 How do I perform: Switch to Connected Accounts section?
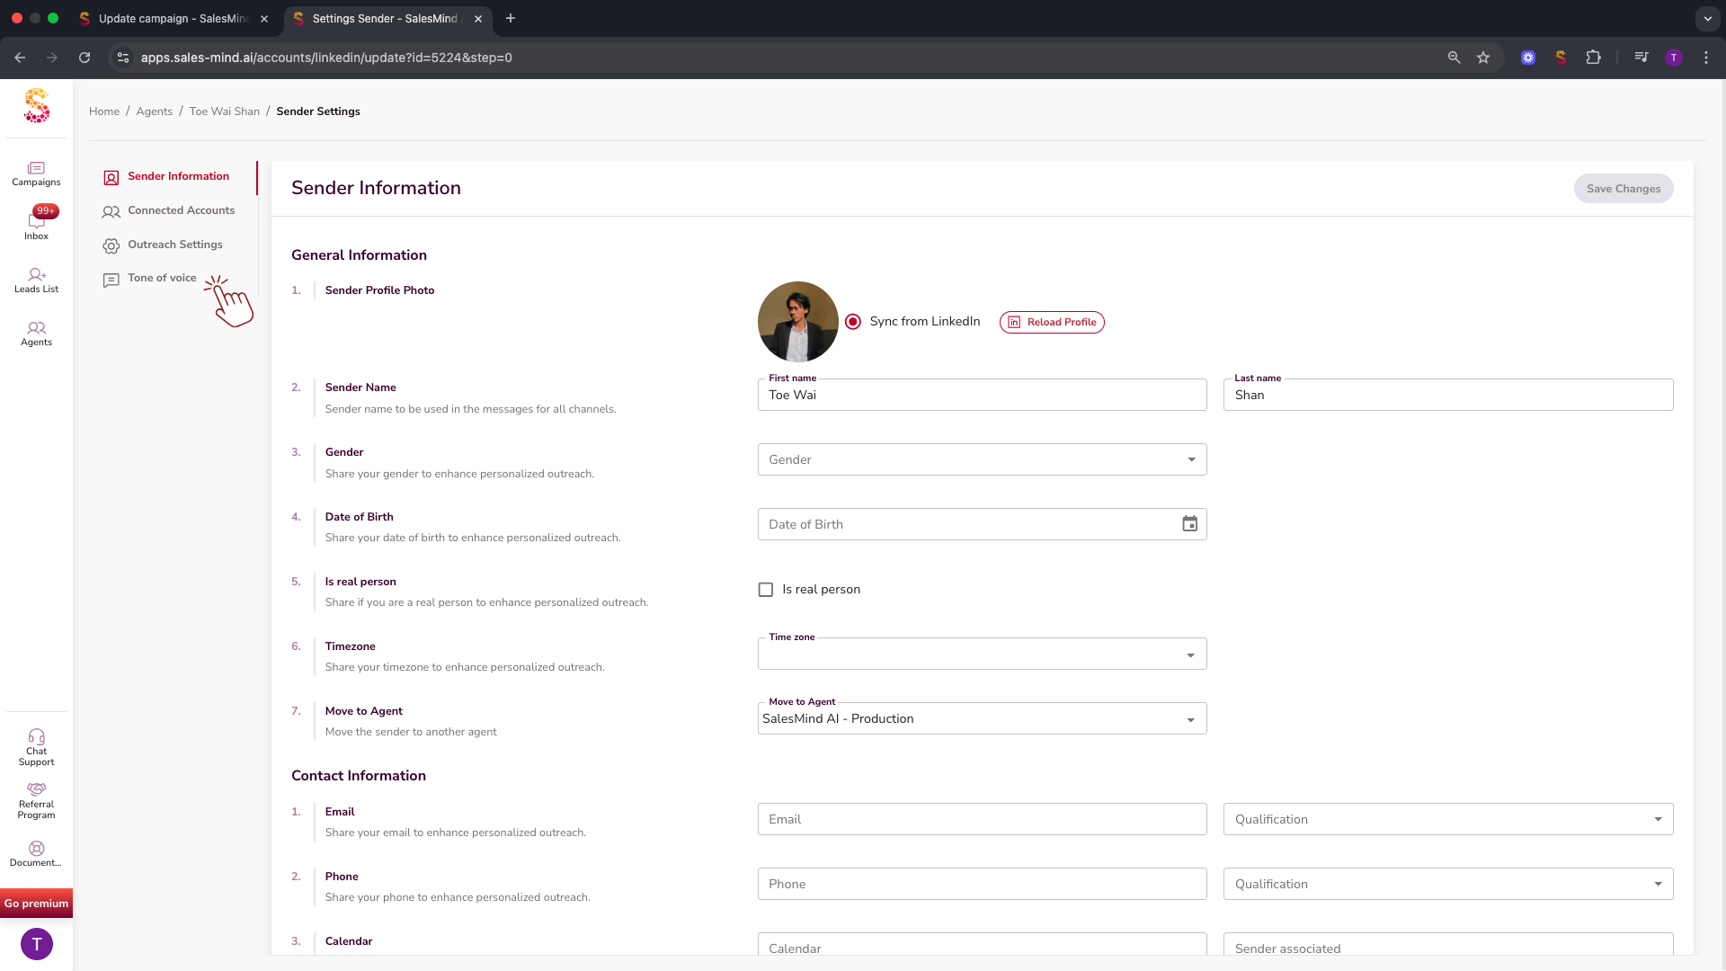tap(181, 210)
